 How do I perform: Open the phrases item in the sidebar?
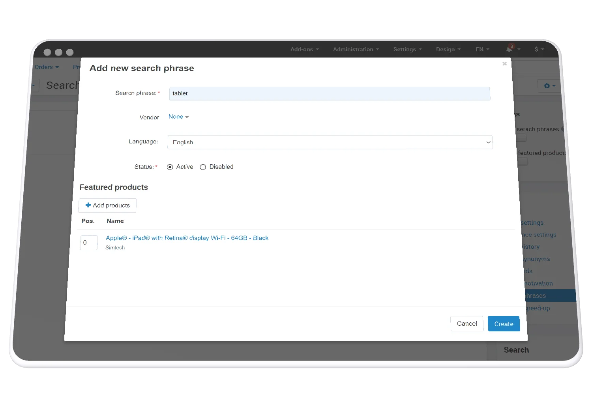coord(550,295)
